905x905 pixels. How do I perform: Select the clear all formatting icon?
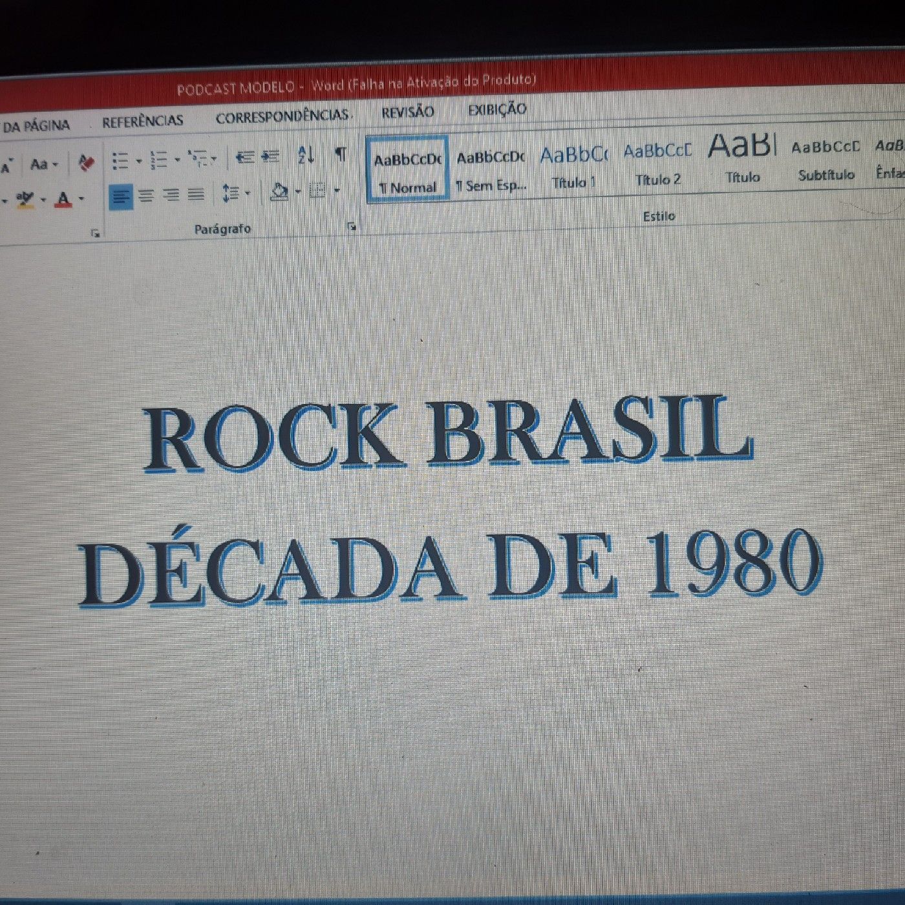pos(85,163)
